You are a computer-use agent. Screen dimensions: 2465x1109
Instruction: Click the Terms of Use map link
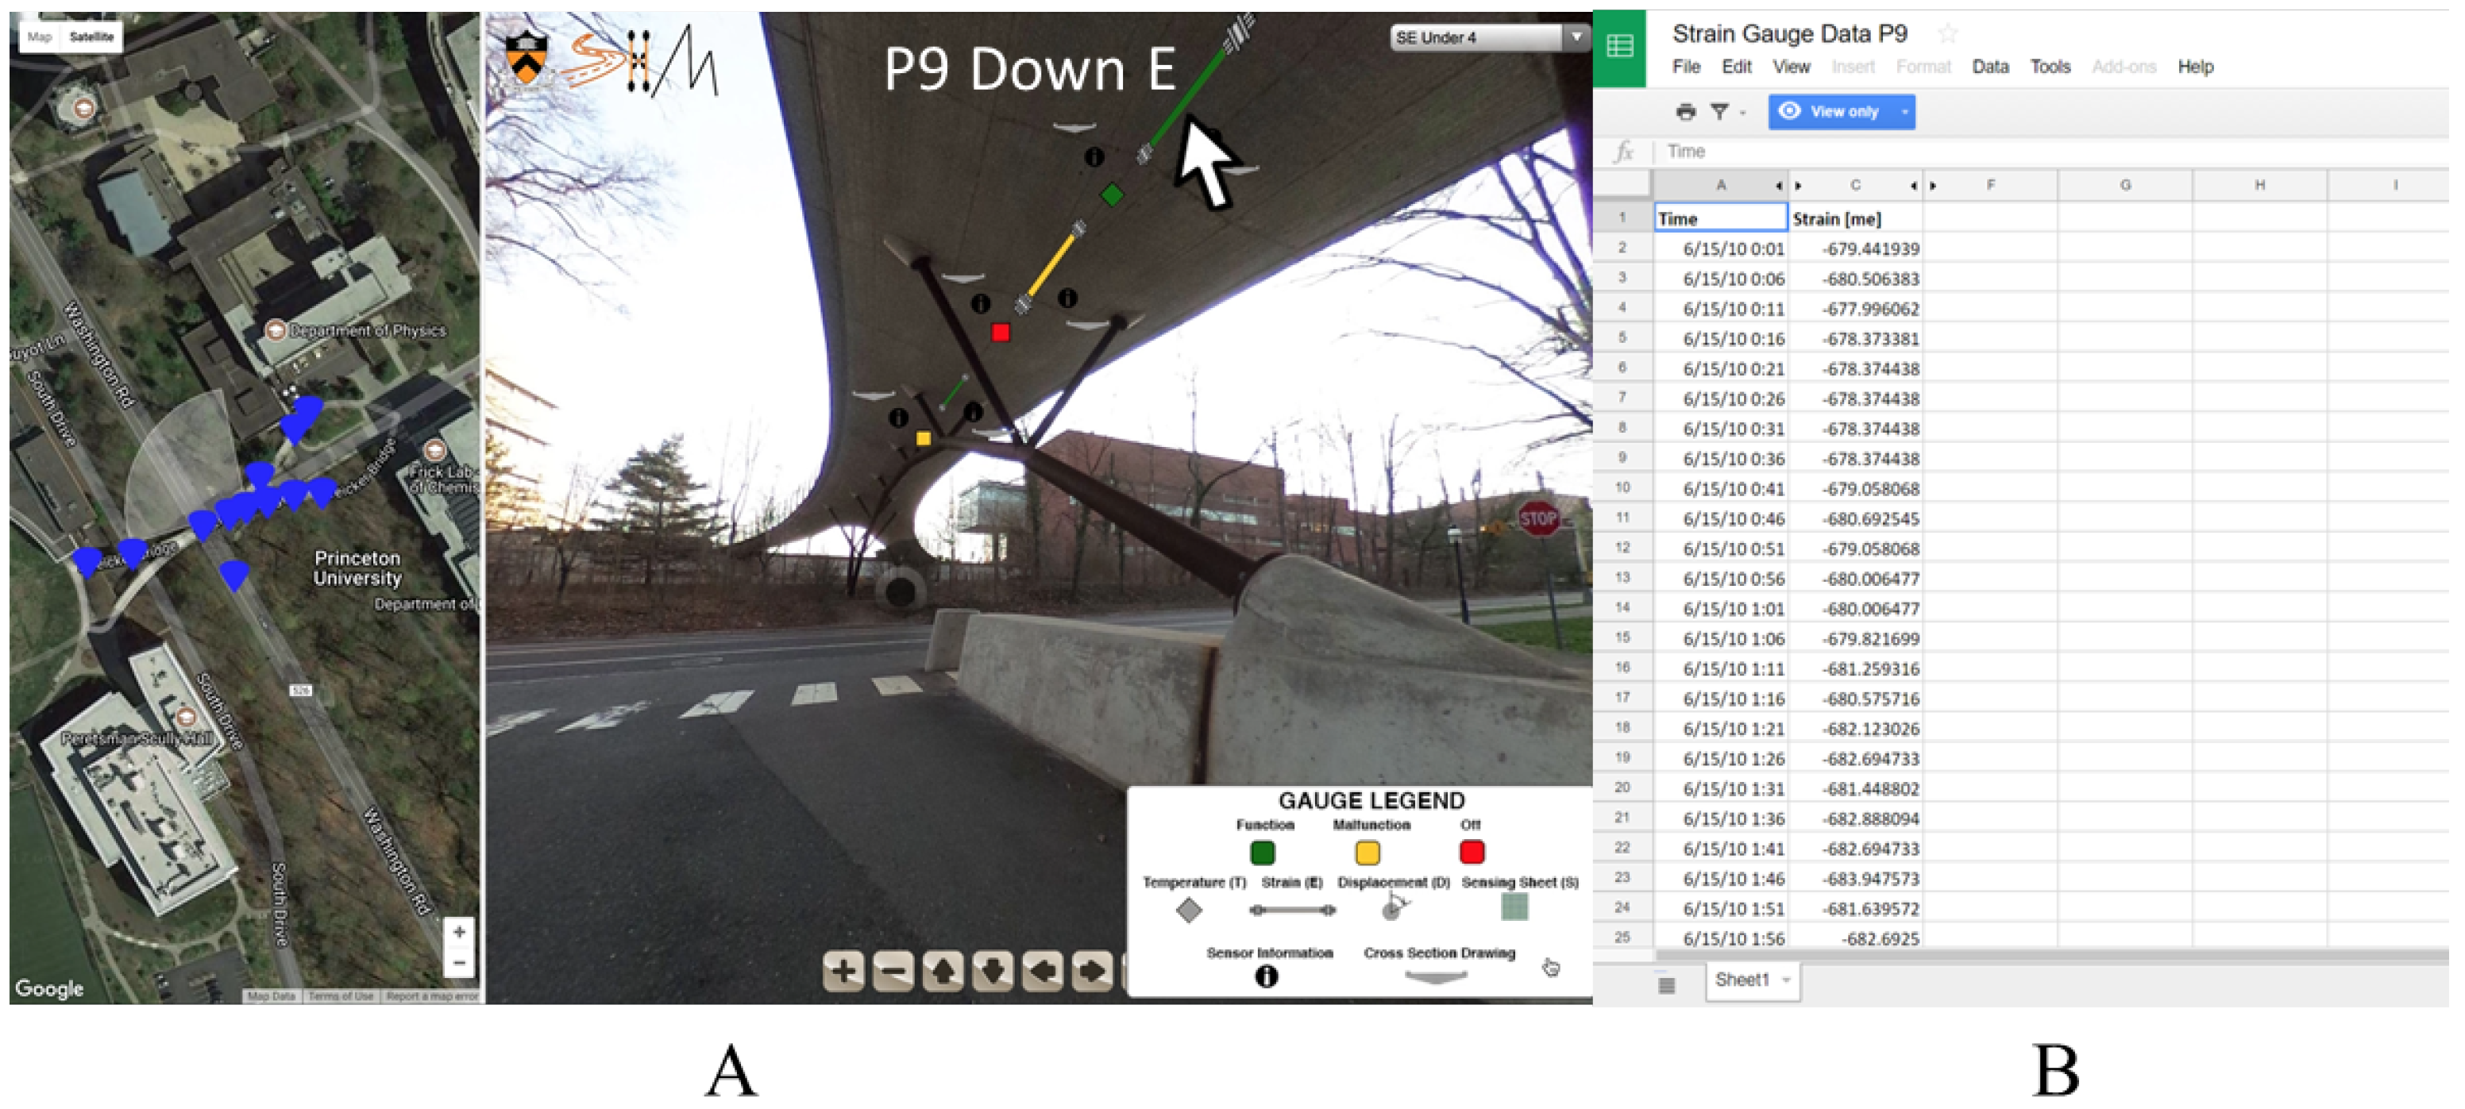tap(341, 997)
